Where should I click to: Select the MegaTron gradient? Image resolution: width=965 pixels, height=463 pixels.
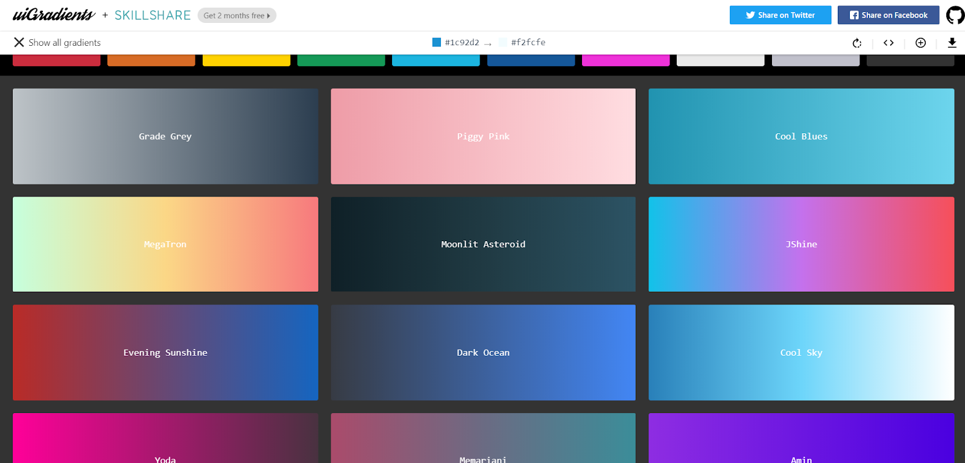(165, 244)
